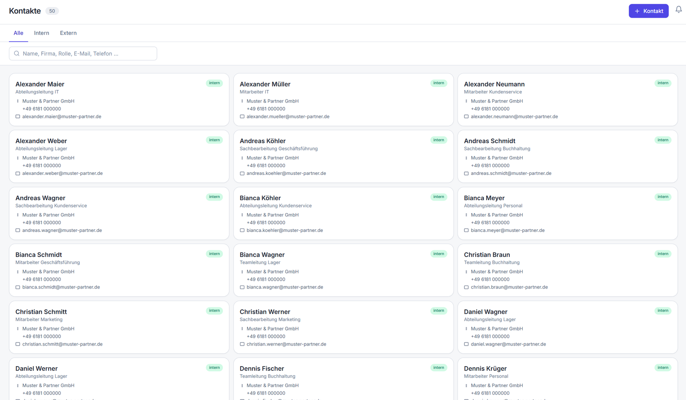The width and height of the screenshot is (686, 400).
Task: Open the Alexander Weber contact name
Action: click(41, 141)
